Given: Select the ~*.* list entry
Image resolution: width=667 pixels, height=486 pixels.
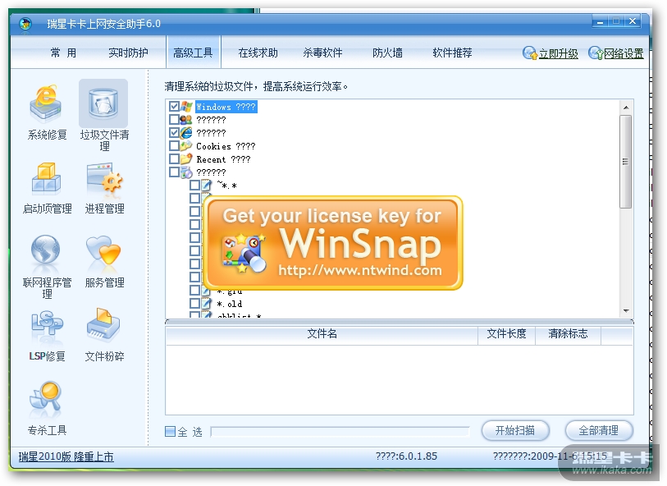Looking at the screenshot, I should (227, 185).
